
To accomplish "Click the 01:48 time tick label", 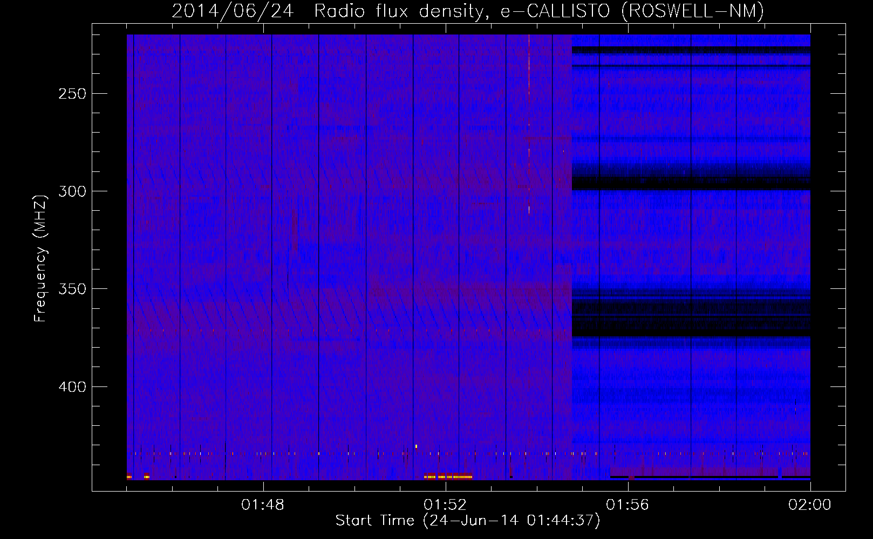I will [263, 505].
